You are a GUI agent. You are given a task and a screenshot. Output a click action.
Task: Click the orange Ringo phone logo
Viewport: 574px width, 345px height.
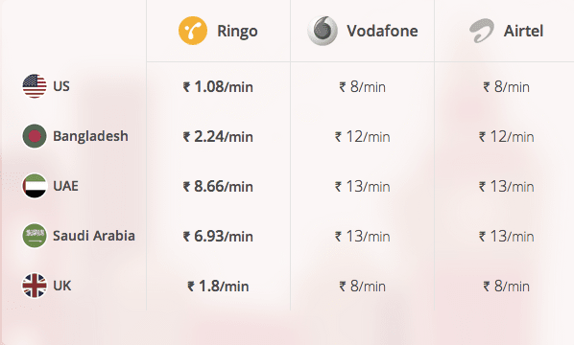tap(193, 31)
